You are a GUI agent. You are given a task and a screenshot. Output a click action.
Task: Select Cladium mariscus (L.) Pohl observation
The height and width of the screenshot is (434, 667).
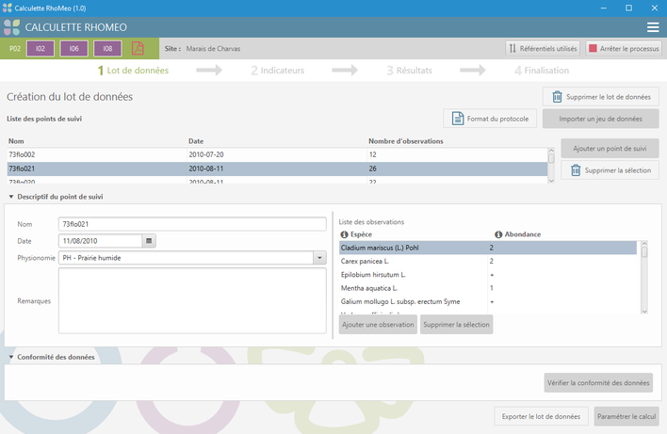(488, 248)
